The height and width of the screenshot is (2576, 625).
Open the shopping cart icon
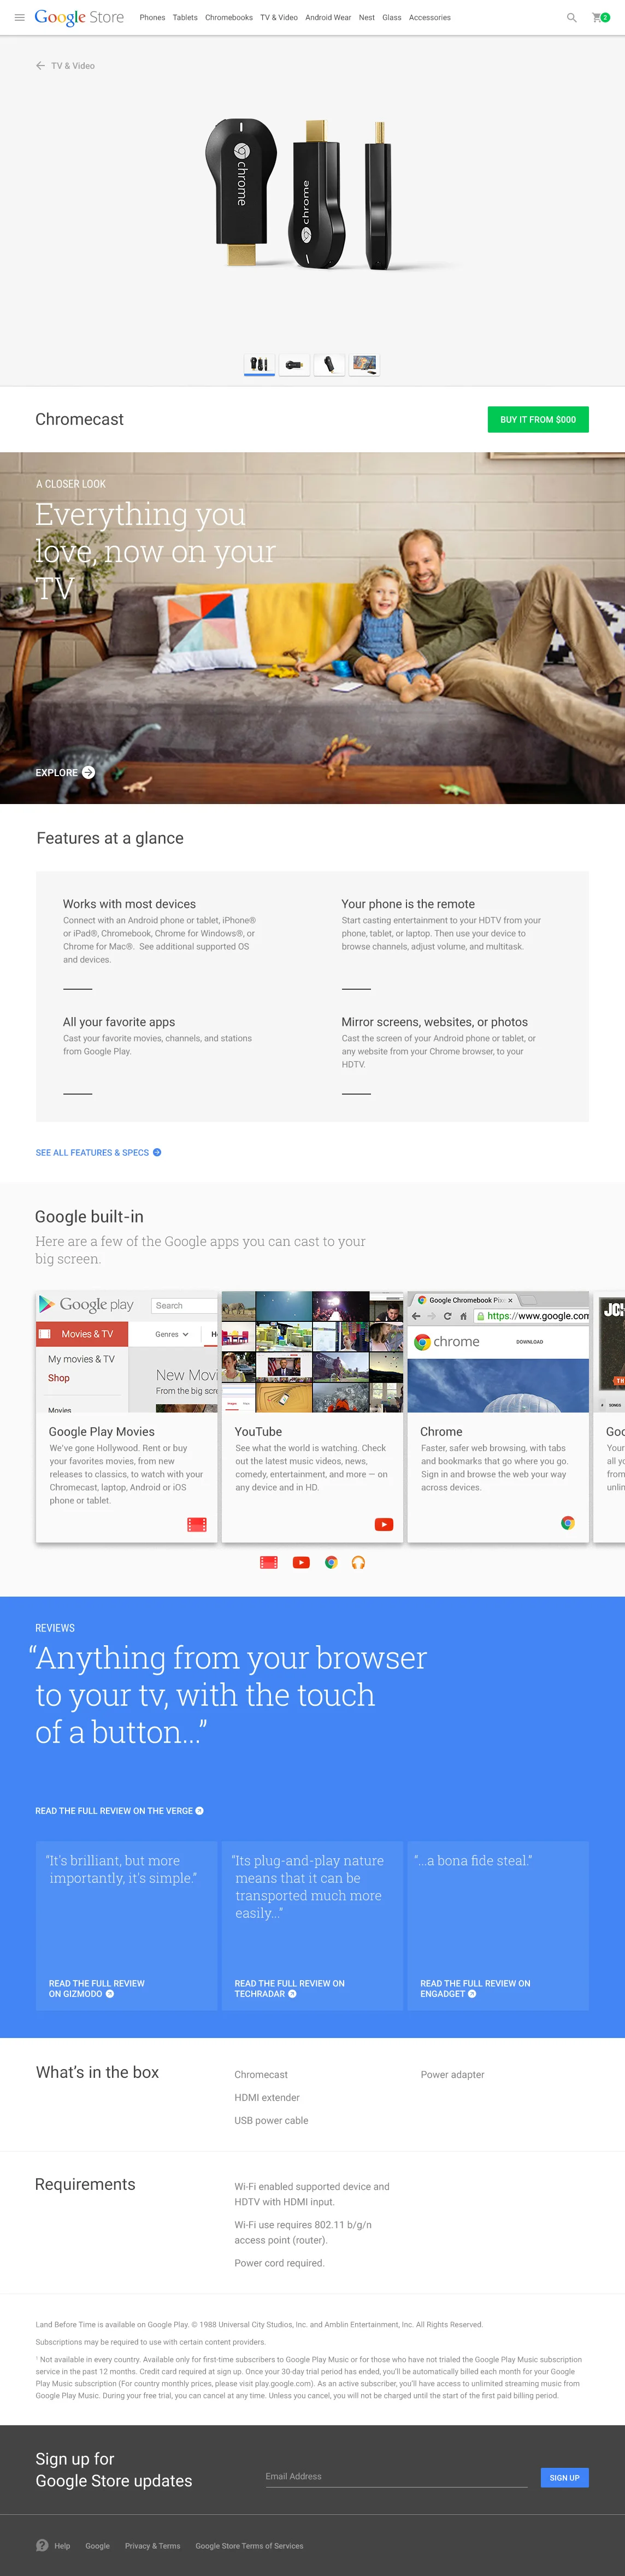(x=600, y=17)
